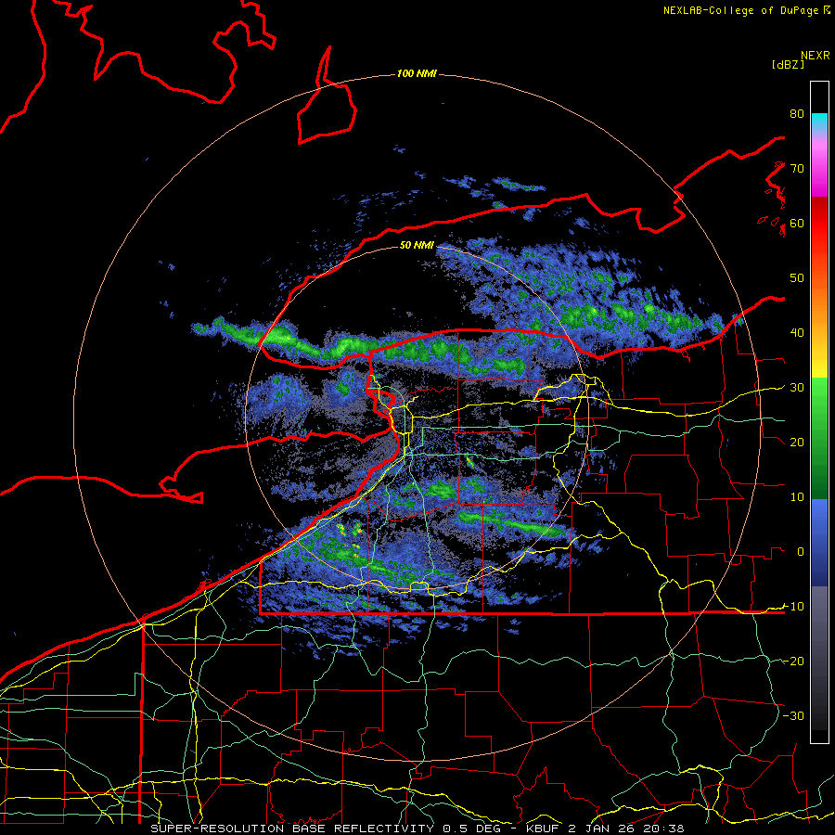The height and width of the screenshot is (835, 835).
Task: Click the 80 value on the dBZ scale
Action: 797,114
